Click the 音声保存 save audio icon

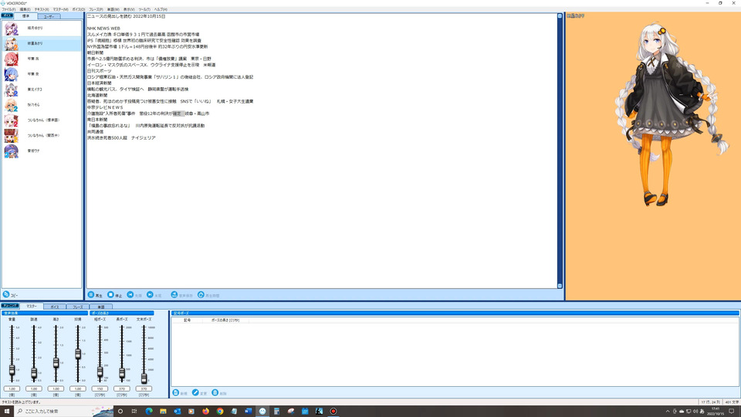174,294
